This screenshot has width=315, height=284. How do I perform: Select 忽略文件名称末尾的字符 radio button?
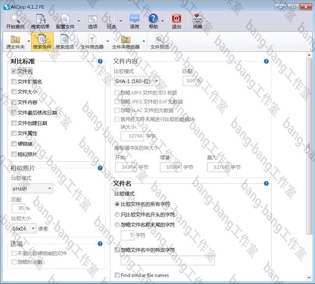(117, 225)
